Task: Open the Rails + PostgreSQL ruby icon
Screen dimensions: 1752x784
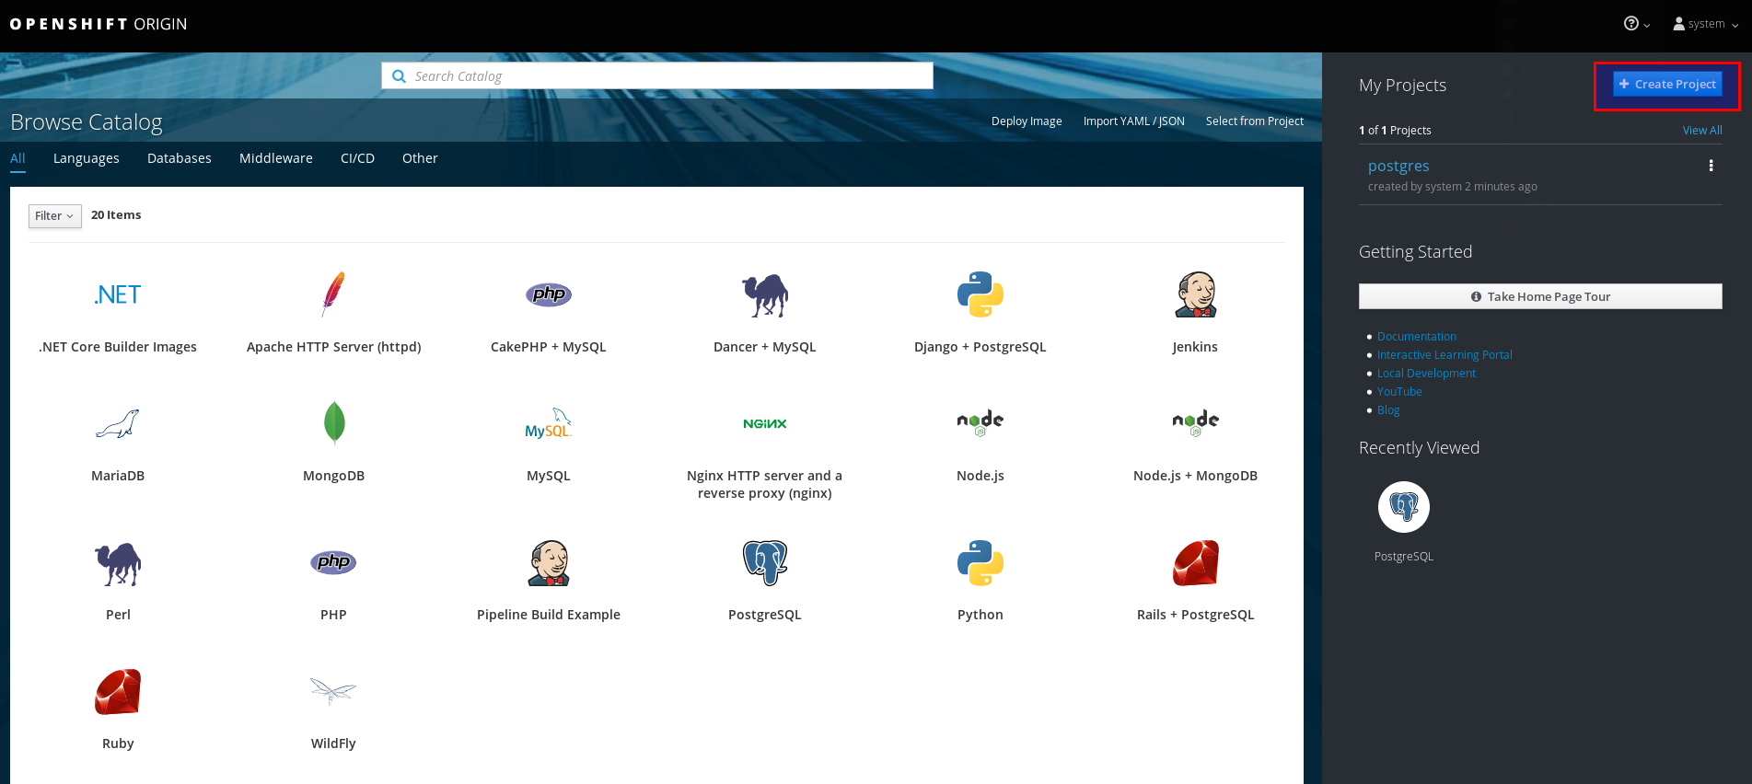Action: point(1196,562)
